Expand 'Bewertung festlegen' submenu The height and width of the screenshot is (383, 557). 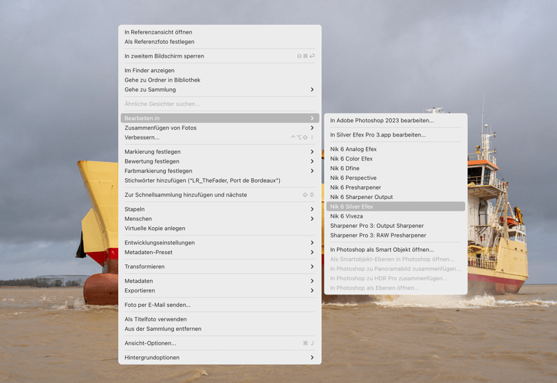pyautogui.click(x=219, y=161)
